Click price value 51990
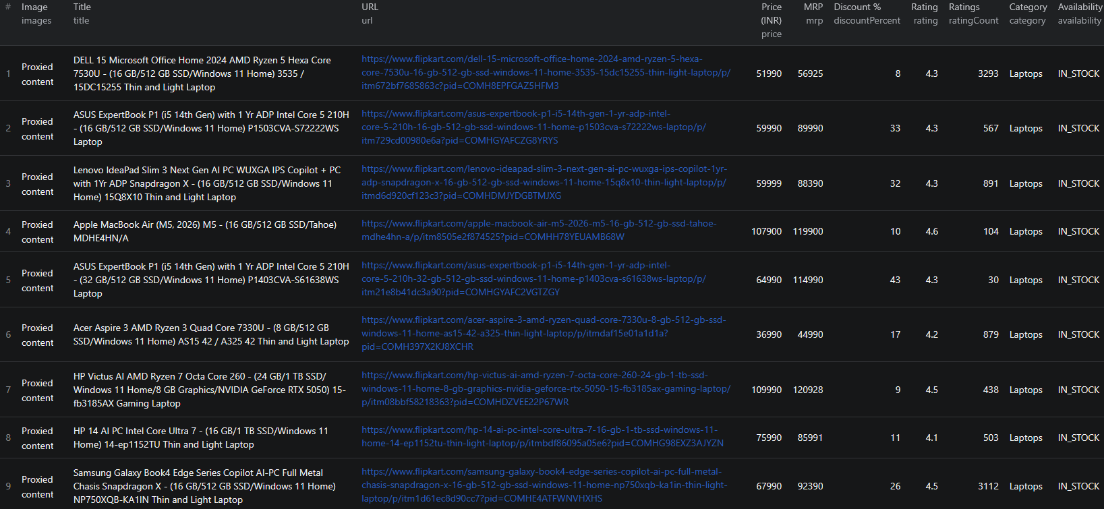 pos(769,73)
